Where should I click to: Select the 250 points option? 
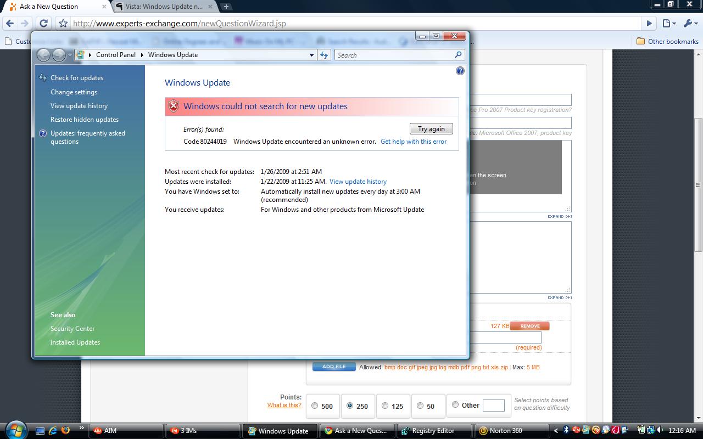click(x=350, y=406)
